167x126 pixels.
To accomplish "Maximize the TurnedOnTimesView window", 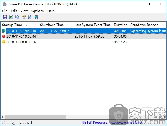I will tap(148, 4).
